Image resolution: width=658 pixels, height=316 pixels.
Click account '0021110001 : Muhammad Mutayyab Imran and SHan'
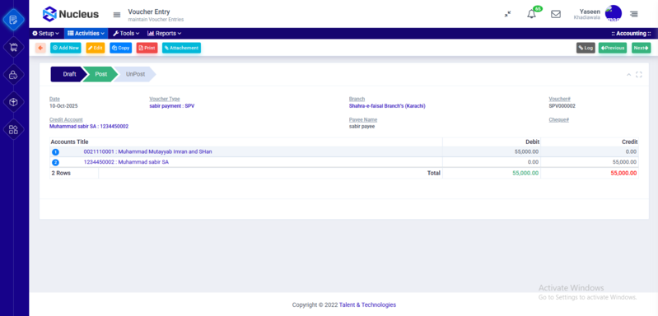coord(147,151)
